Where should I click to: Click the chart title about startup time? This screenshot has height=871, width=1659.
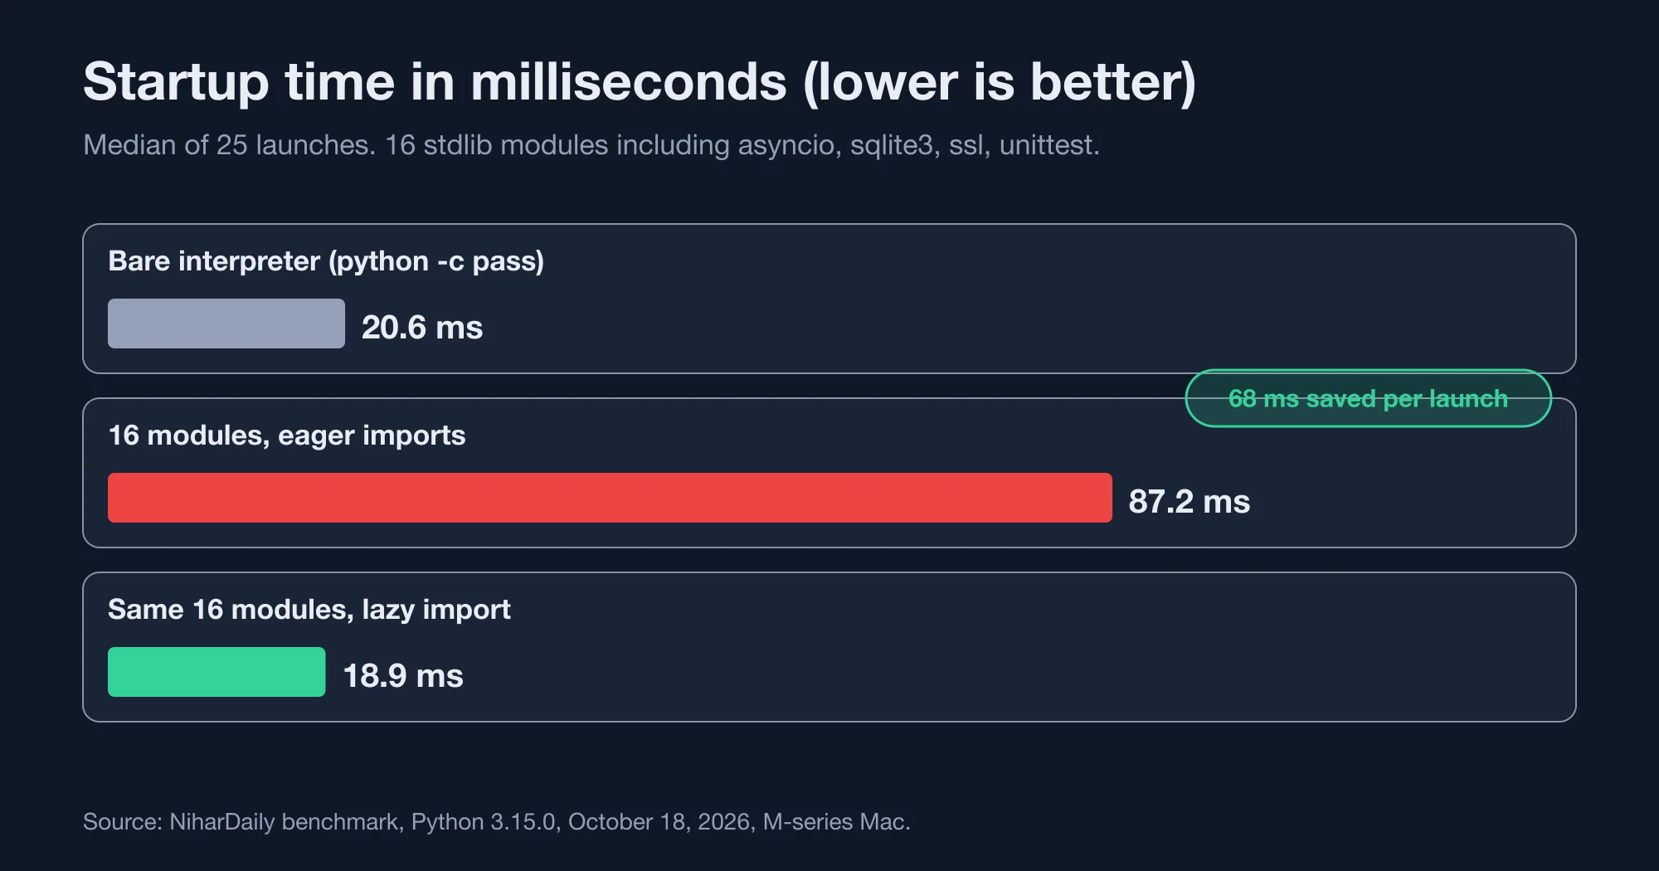tap(640, 82)
